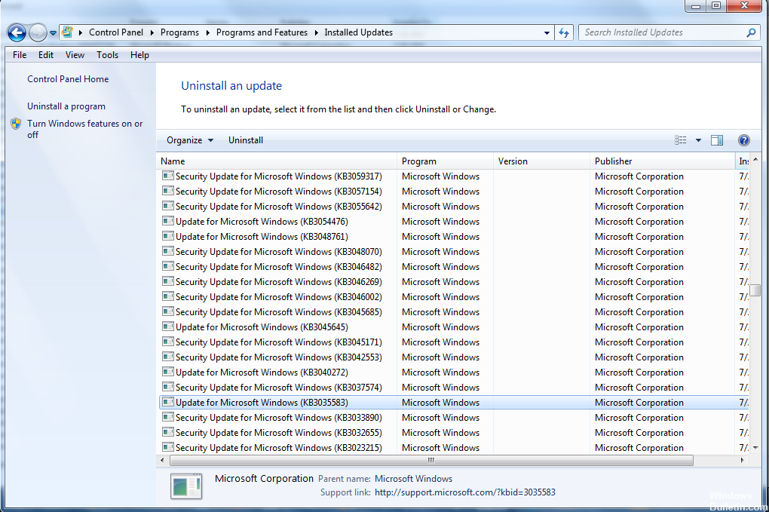Open address bar previous locations dropdown
The width and height of the screenshot is (769, 512).
click(547, 33)
